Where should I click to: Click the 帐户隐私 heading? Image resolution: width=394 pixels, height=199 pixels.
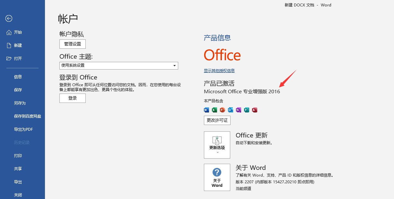(x=72, y=34)
